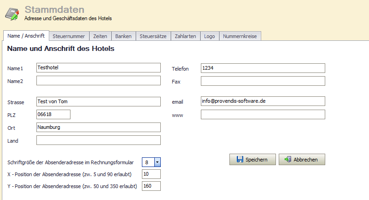Click the Name1 field containing Testhotel
Screen dimensions: 369x200
point(98,67)
